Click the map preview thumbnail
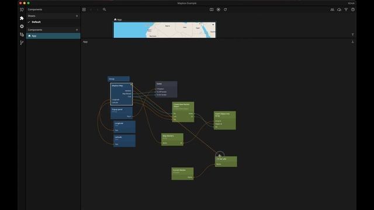 point(165,30)
